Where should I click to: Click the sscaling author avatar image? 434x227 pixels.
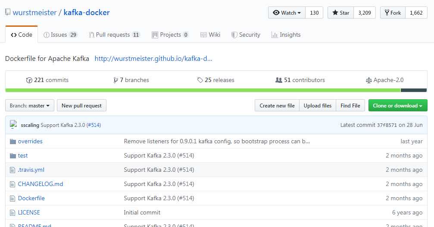(13, 124)
